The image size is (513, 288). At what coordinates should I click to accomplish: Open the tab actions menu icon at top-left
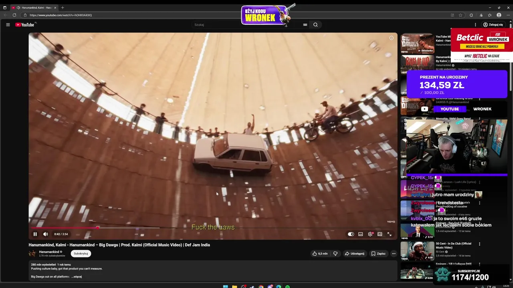(5, 8)
